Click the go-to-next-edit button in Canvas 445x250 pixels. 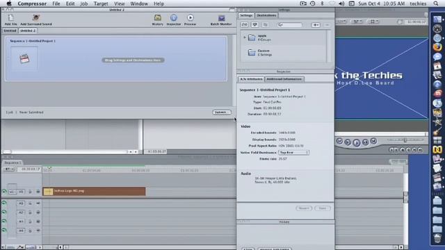pos(374,141)
